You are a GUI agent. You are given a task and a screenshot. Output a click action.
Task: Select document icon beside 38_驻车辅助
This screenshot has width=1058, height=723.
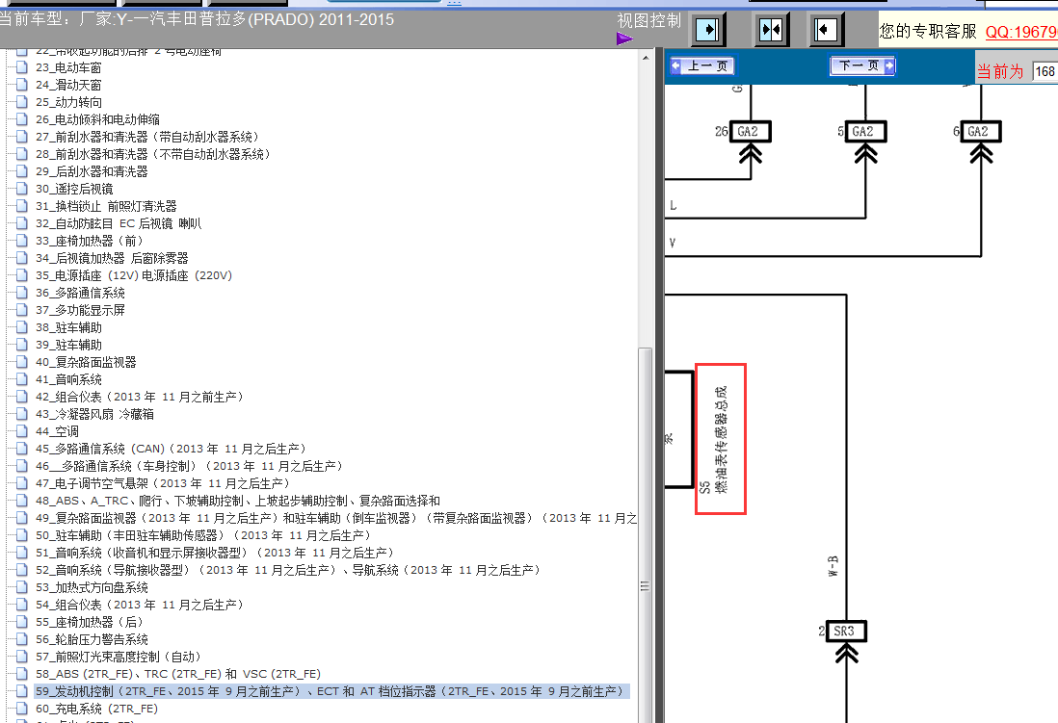22,327
